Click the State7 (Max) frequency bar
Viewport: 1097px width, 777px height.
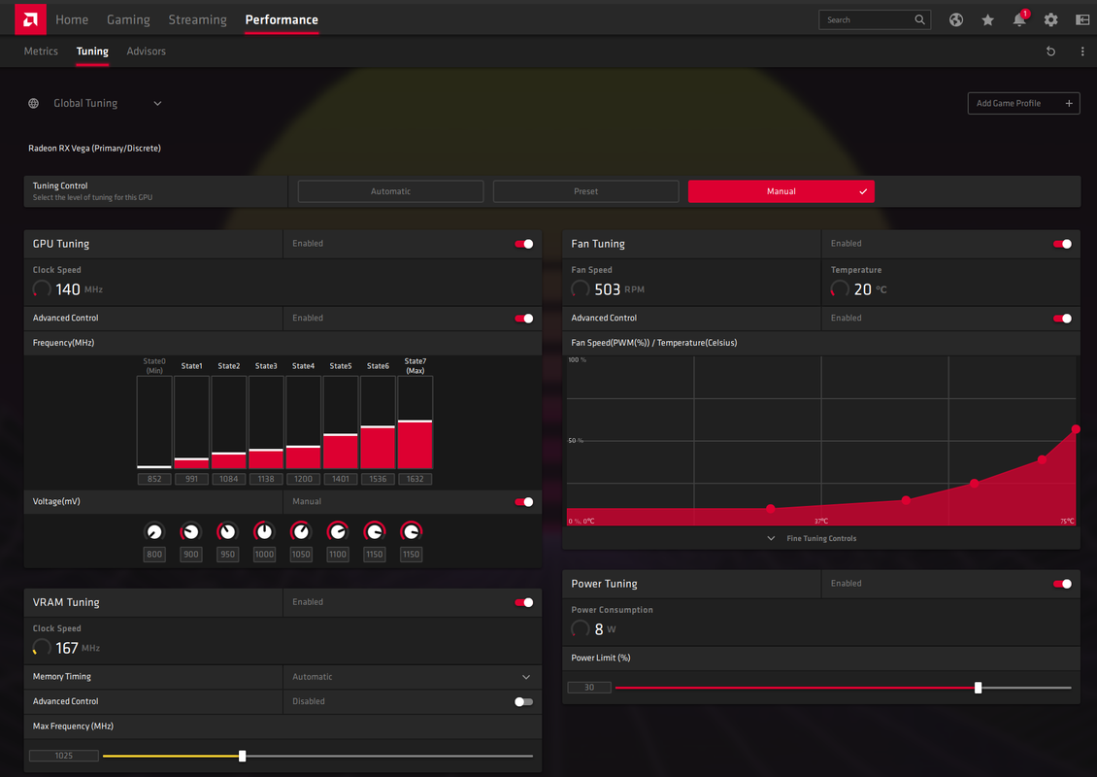coord(415,422)
